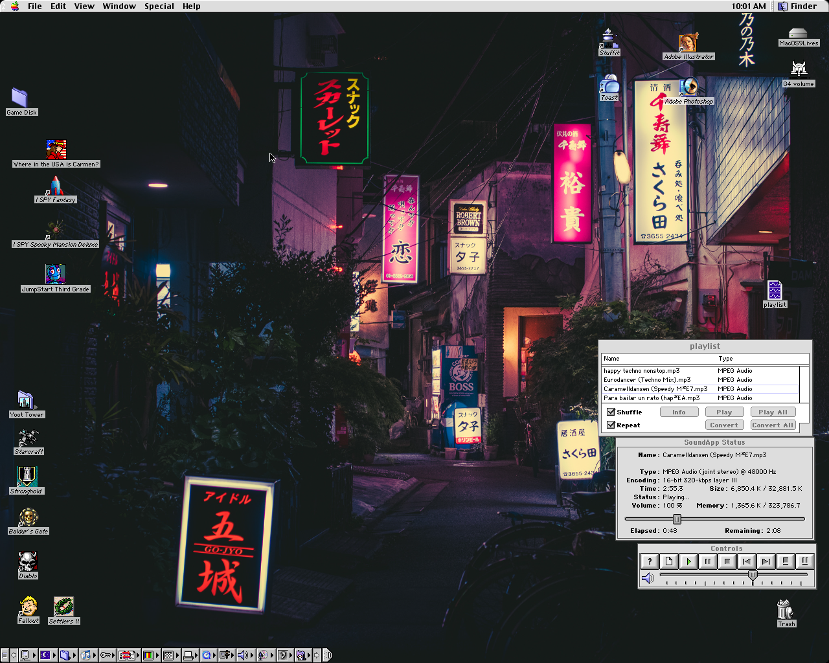Image resolution: width=829 pixels, height=663 pixels.
Task: Select the Adobe Illustrator icon
Action: (x=688, y=47)
